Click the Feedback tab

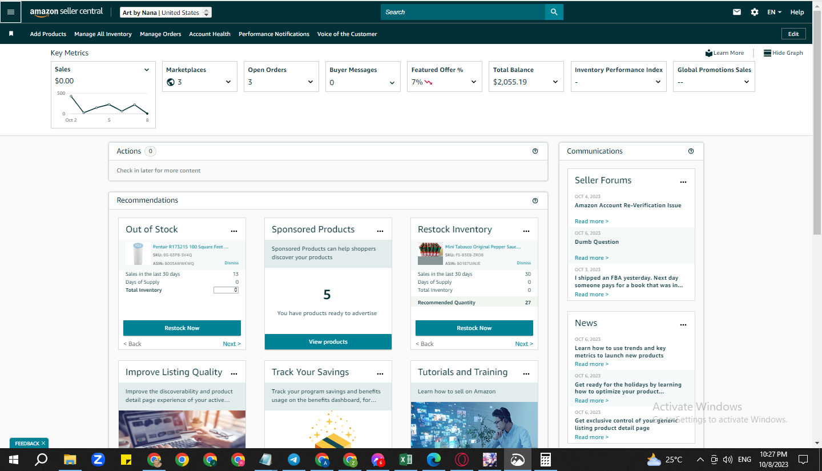(x=27, y=444)
